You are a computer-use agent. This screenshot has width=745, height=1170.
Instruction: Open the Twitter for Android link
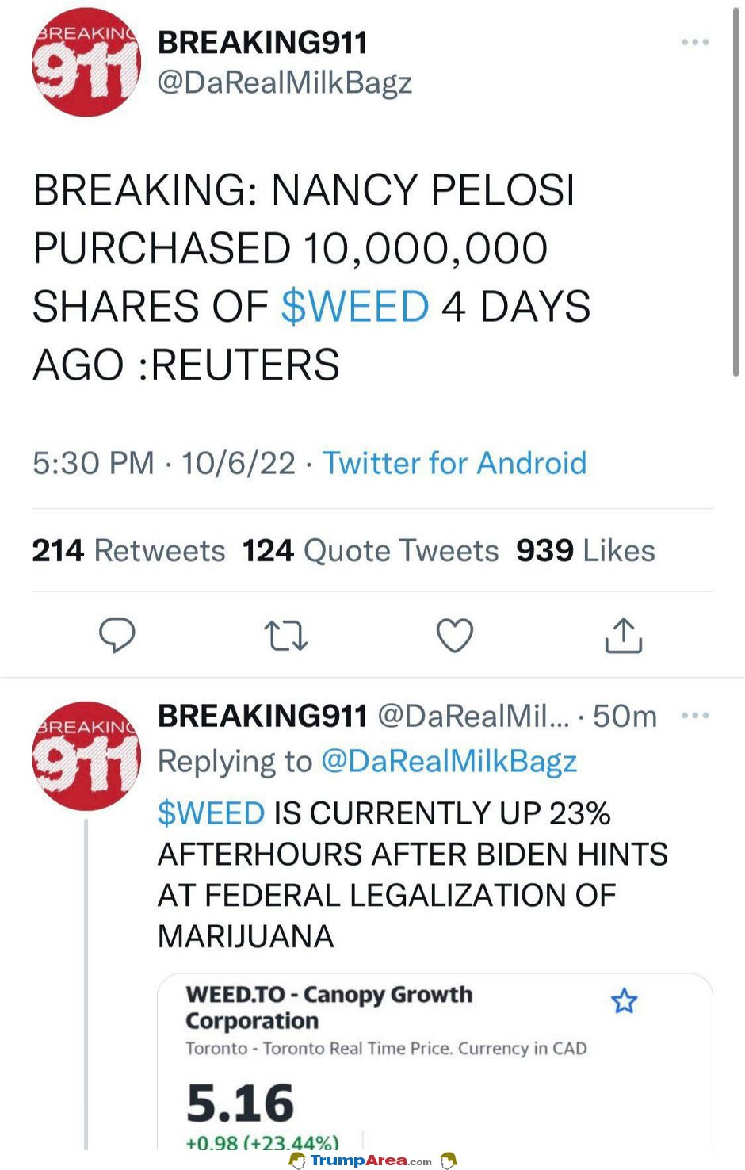point(454,463)
